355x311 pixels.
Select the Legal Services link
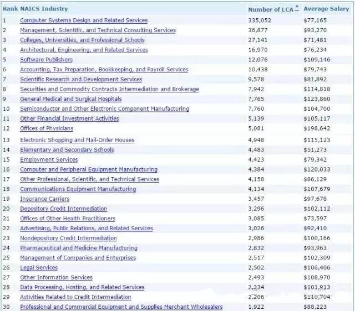[39, 268]
